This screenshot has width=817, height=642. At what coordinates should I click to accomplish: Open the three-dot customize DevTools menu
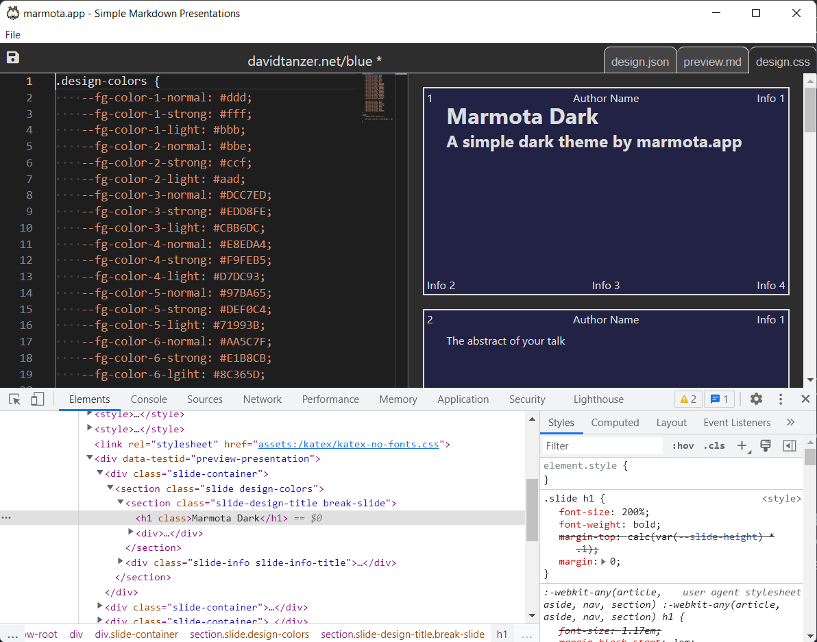[x=780, y=398]
